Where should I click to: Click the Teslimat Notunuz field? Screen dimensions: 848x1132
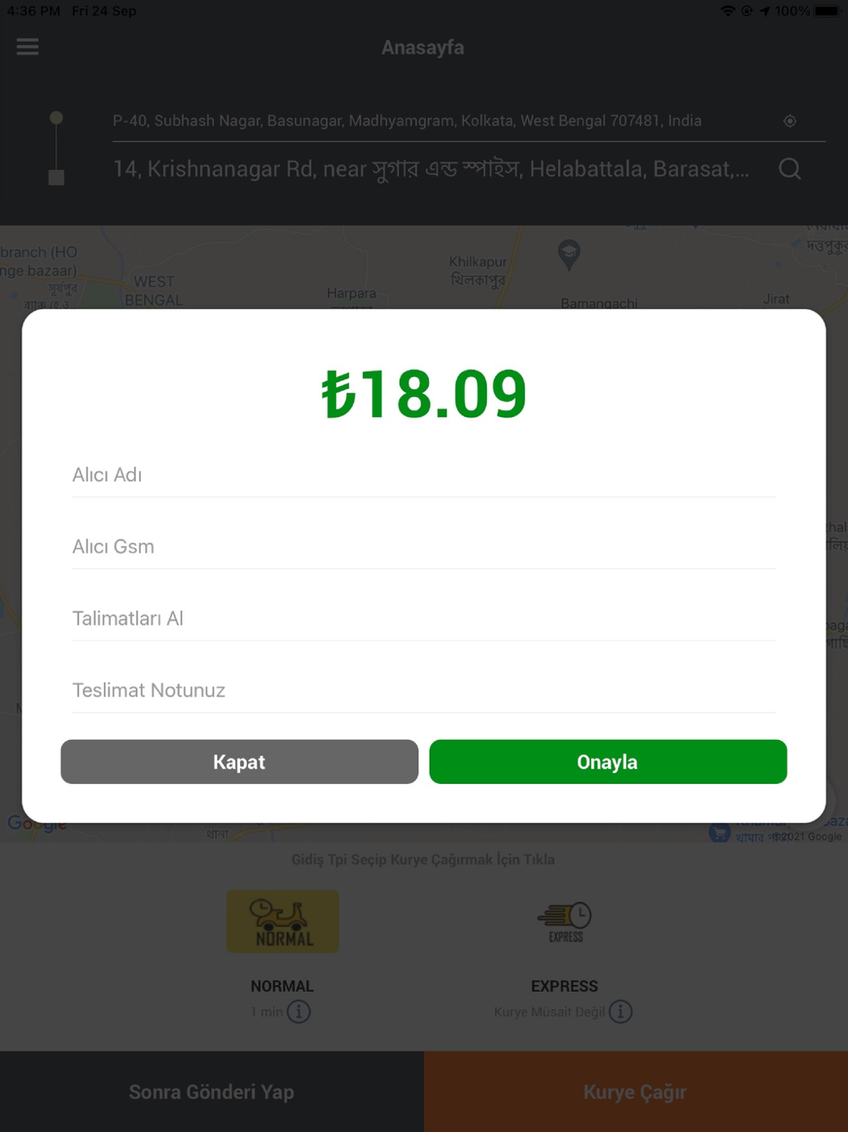click(424, 691)
